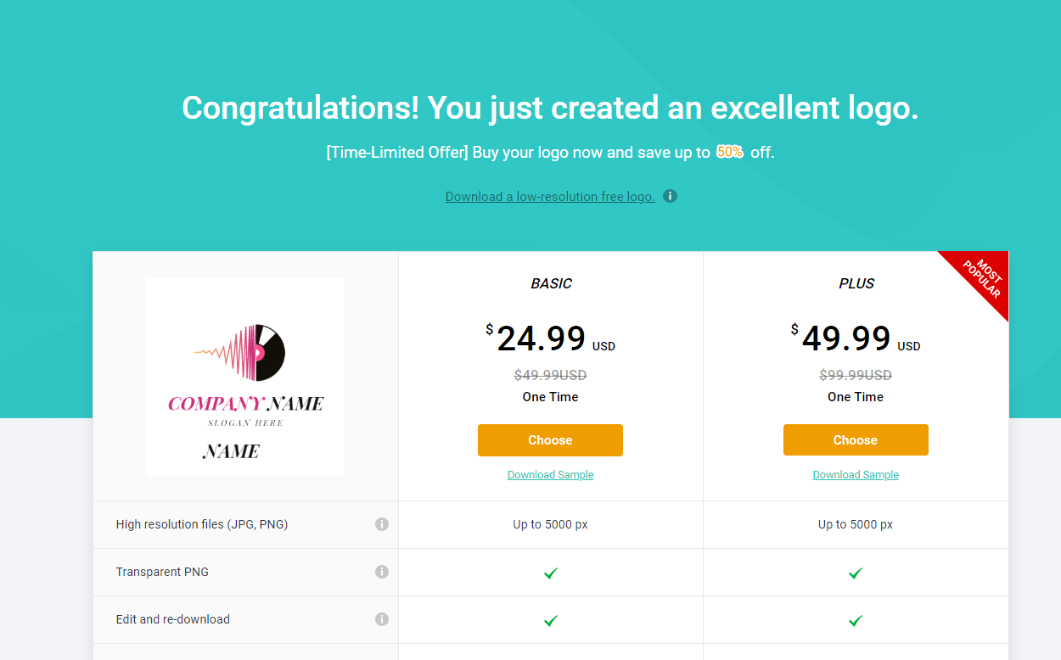Click the PLUS plan heading

pos(856,284)
